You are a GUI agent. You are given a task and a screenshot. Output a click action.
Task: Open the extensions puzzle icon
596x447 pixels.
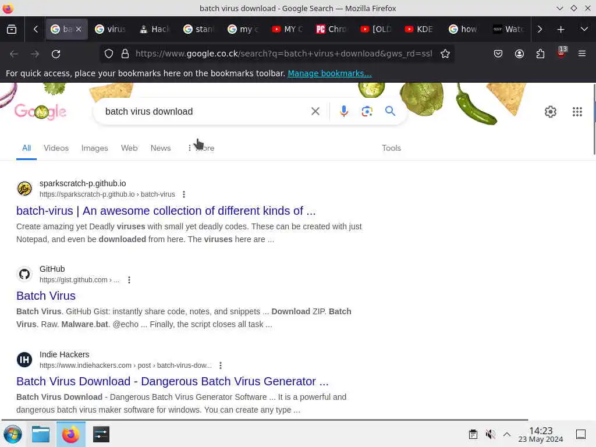(540, 54)
